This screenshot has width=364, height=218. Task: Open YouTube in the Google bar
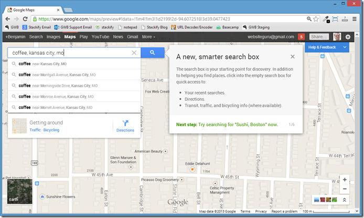coord(100,37)
